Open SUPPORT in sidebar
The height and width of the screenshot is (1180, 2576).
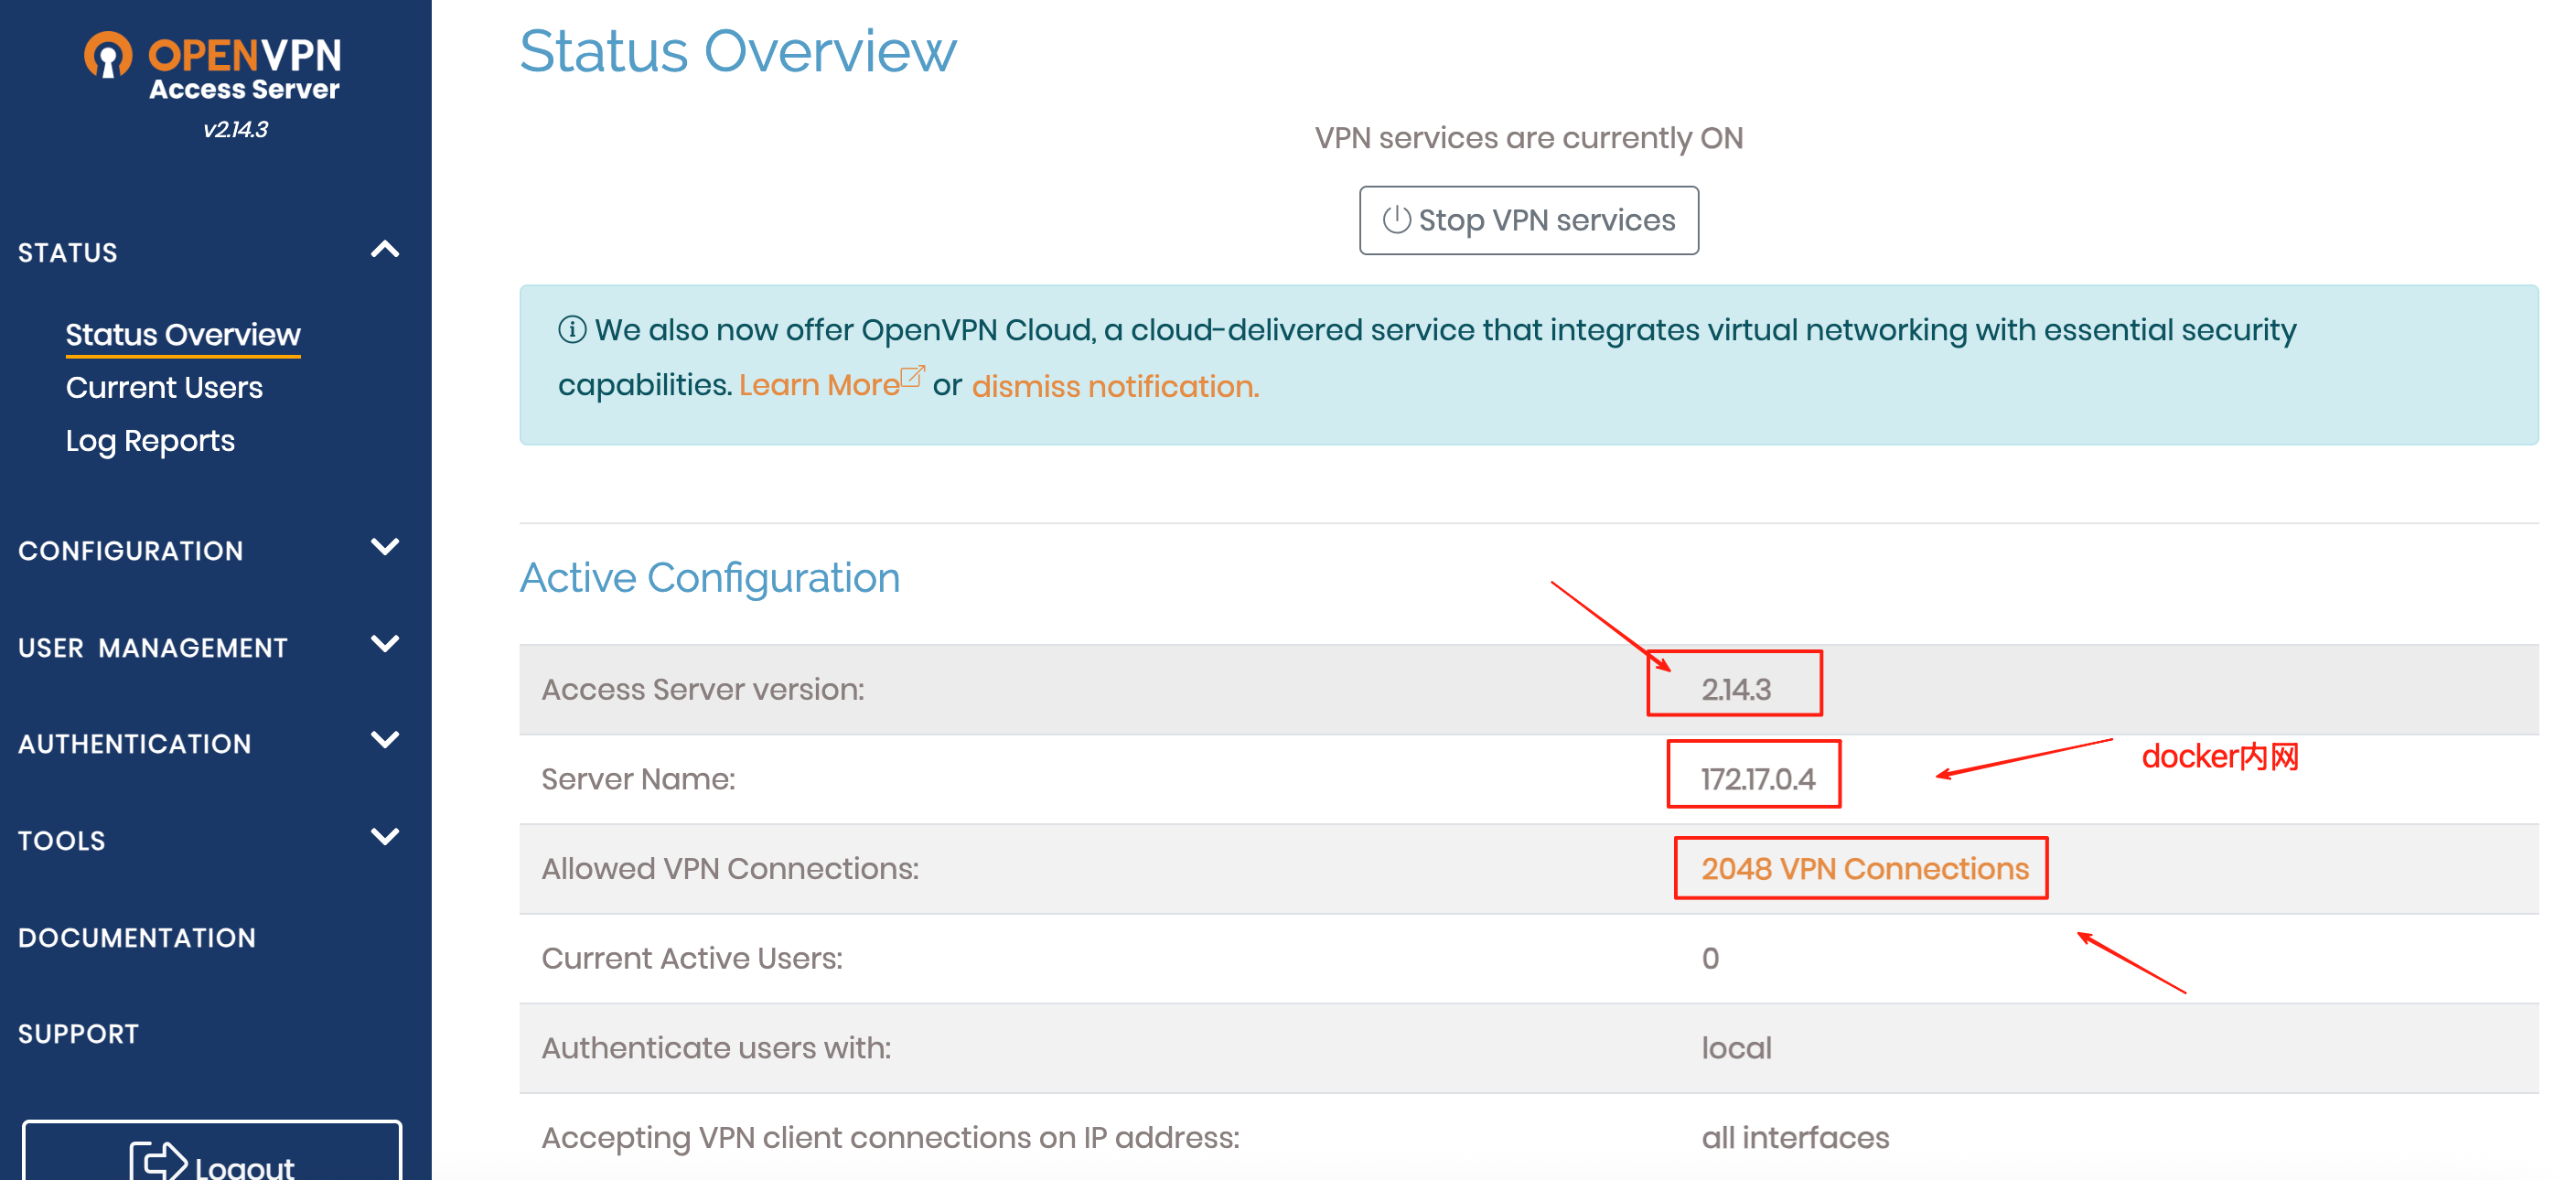coord(78,1033)
